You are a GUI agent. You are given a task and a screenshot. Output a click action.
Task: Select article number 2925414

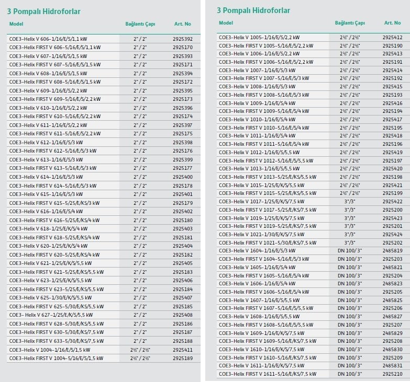[393, 70]
